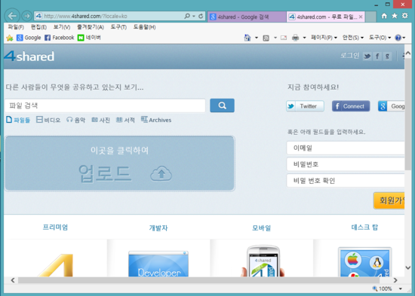Open the 보기(V) menu

click(x=62, y=27)
